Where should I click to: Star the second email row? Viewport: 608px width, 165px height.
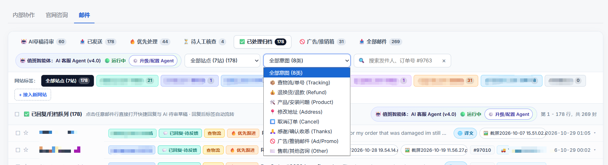[26, 150]
